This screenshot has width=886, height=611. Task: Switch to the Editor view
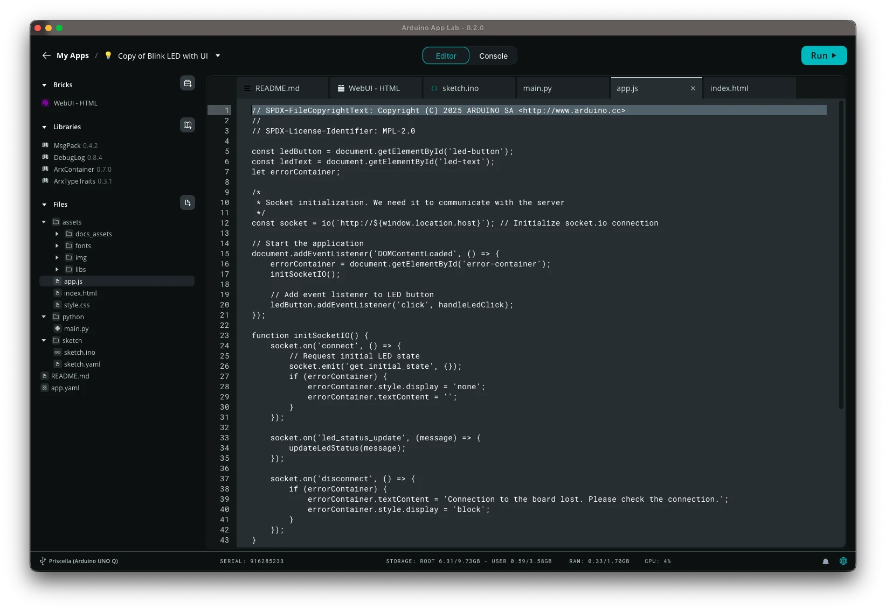(446, 56)
